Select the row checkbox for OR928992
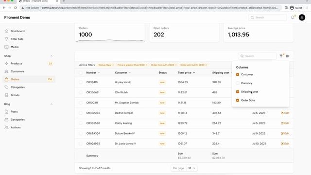Screen dimensions: 311x175 (x=81, y=144)
